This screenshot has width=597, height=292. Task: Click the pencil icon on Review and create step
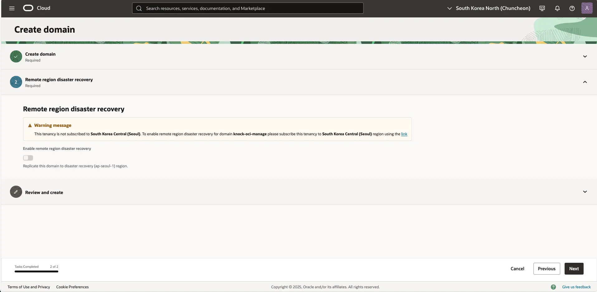coord(16,192)
